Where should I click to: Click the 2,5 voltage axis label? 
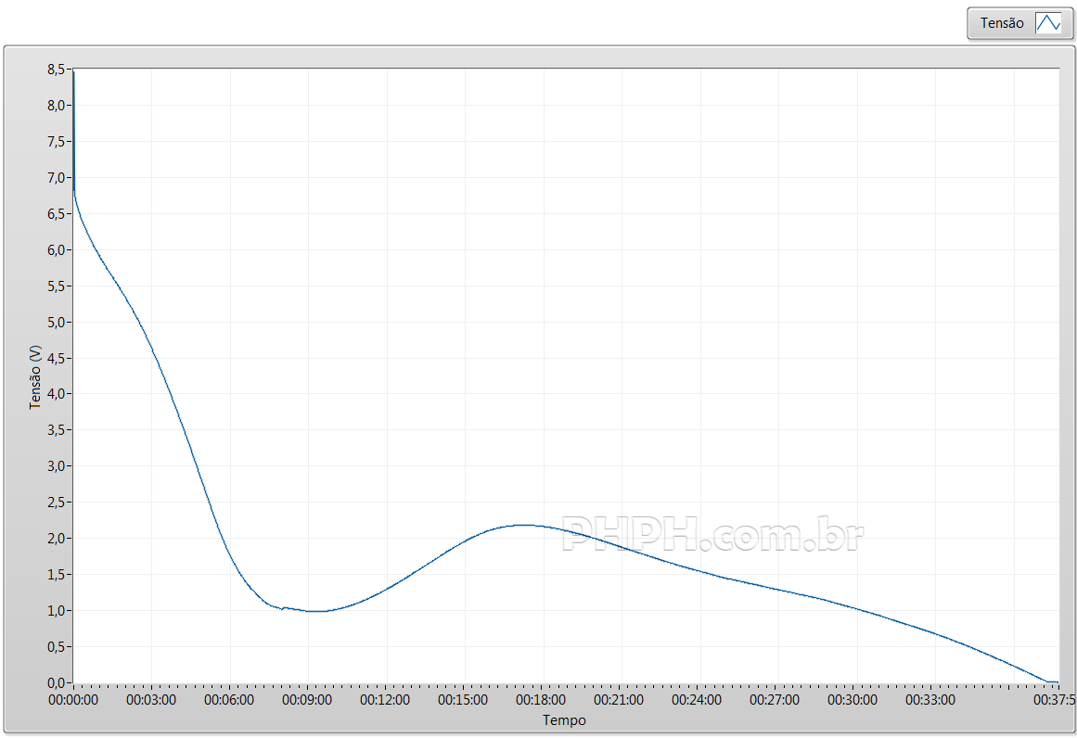57,503
